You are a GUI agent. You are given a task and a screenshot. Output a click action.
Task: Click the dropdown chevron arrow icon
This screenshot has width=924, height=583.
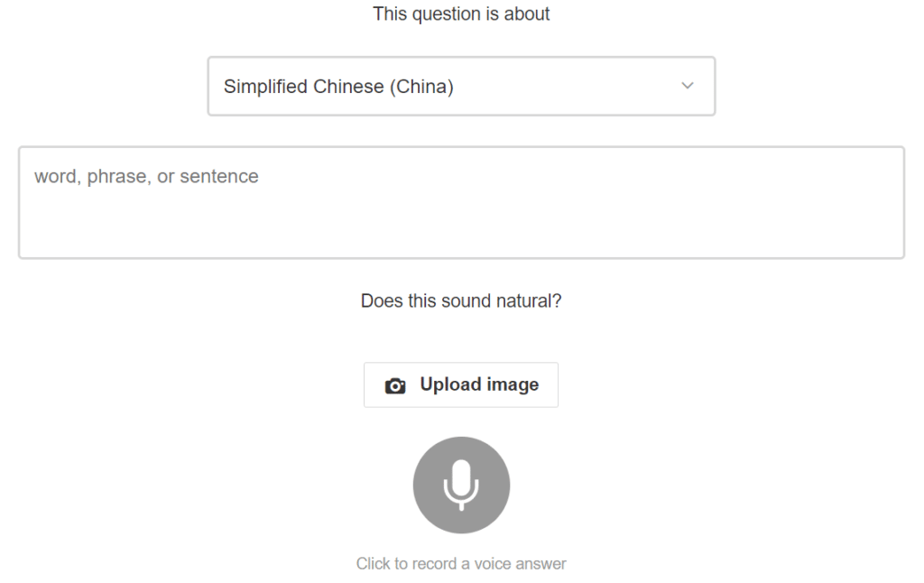coord(688,86)
